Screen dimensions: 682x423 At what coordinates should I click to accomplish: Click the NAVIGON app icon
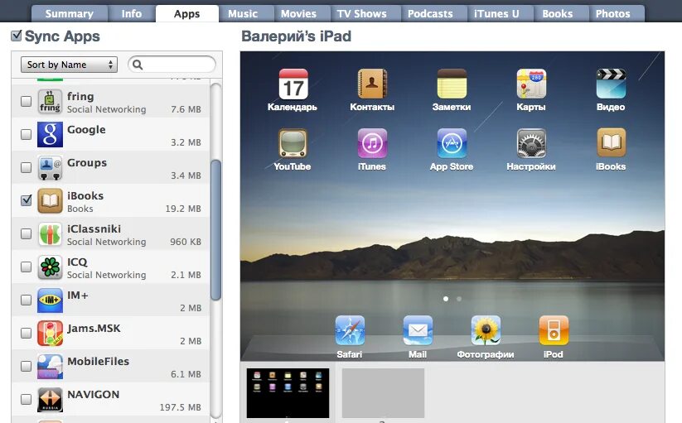[x=50, y=399]
